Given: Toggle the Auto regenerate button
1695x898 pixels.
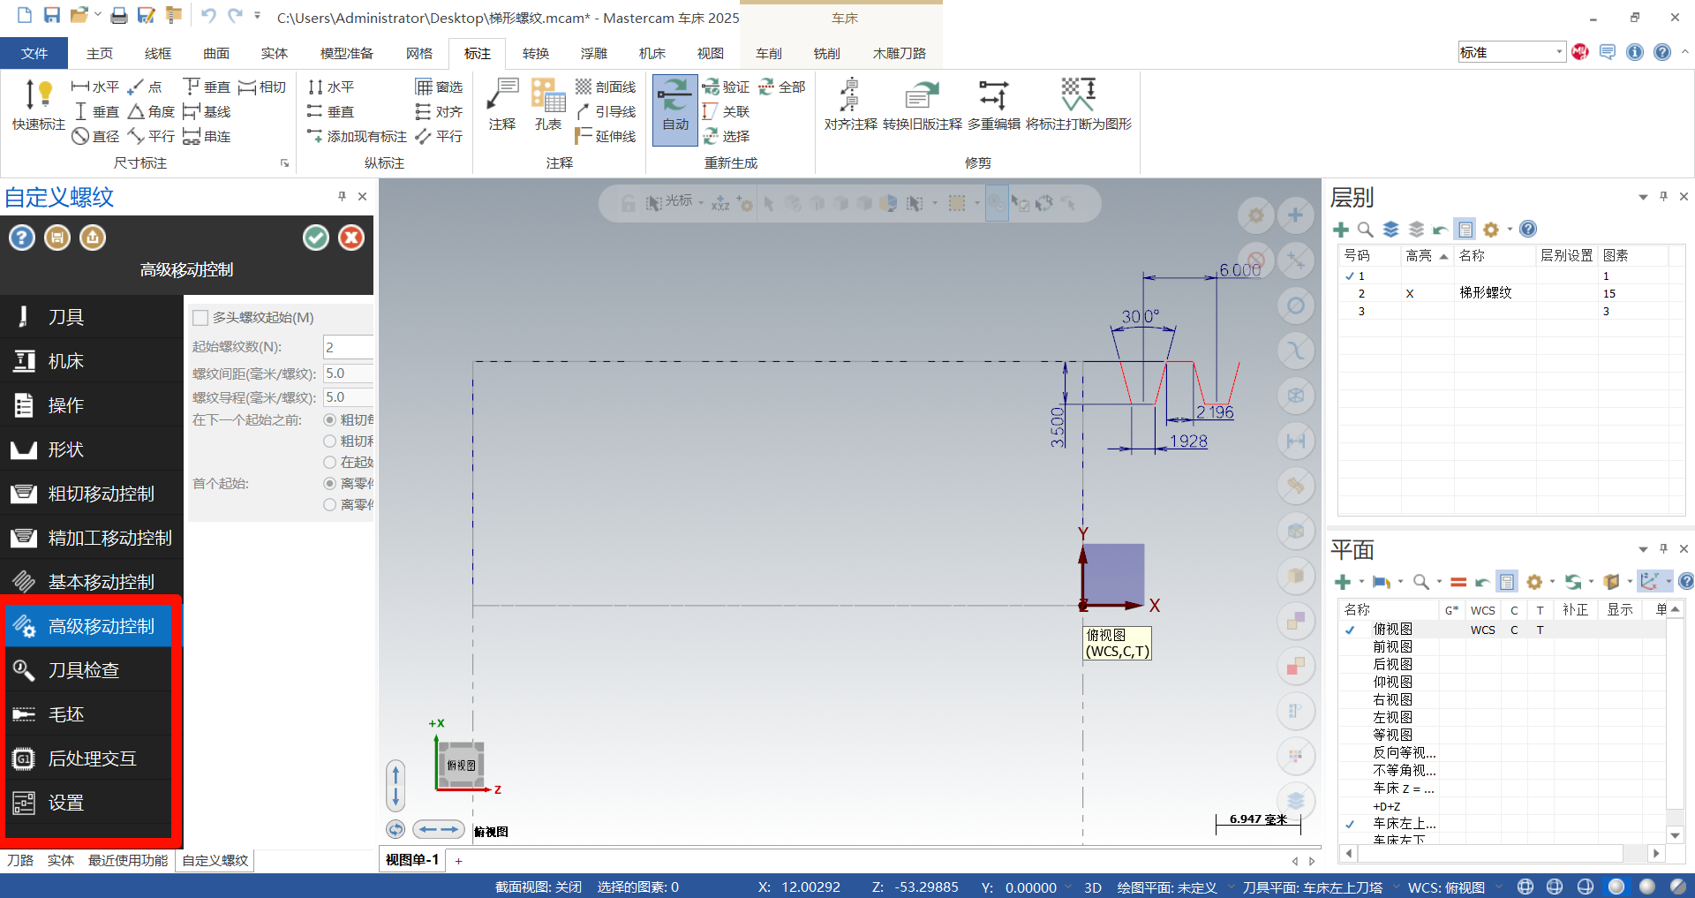Looking at the screenshot, I should (x=675, y=109).
